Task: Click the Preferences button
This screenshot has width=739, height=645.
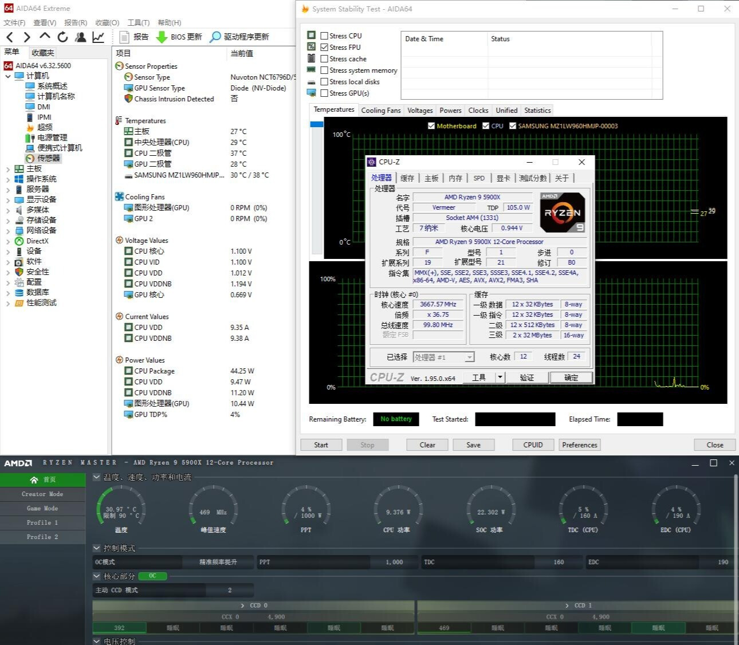Action: pos(579,445)
